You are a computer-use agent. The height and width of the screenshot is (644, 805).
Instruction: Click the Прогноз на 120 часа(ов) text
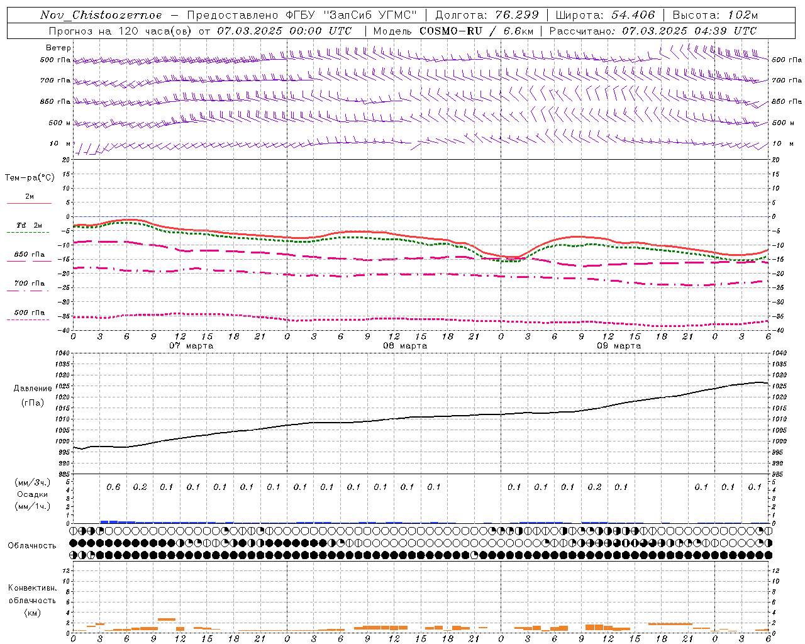[121, 31]
